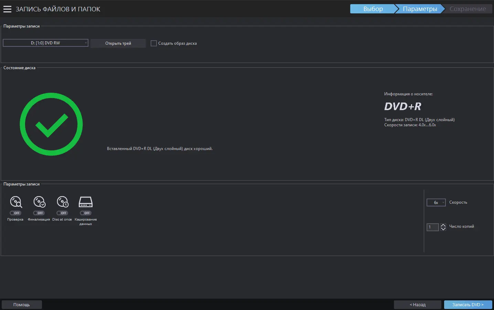494x310 pixels.
Task: Turn on the Disc at once switch
Action: (x=62, y=213)
